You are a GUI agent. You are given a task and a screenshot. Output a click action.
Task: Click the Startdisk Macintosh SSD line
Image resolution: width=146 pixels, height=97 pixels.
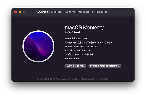[79, 51]
